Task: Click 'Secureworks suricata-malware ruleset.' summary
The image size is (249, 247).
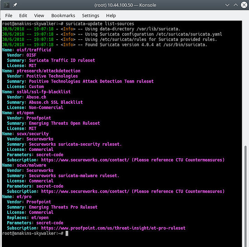Action: point(74,176)
